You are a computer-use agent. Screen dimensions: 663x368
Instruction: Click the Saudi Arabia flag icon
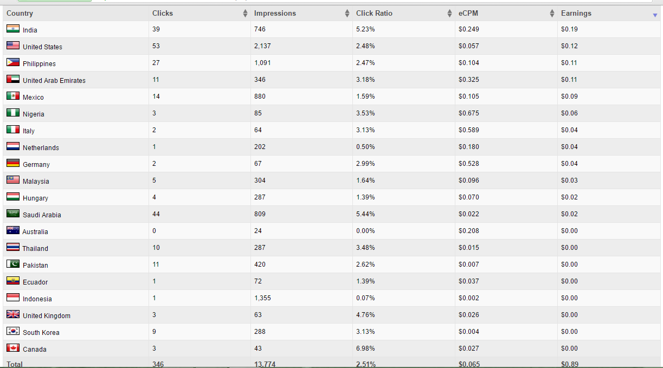pyautogui.click(x=13, y=214)
